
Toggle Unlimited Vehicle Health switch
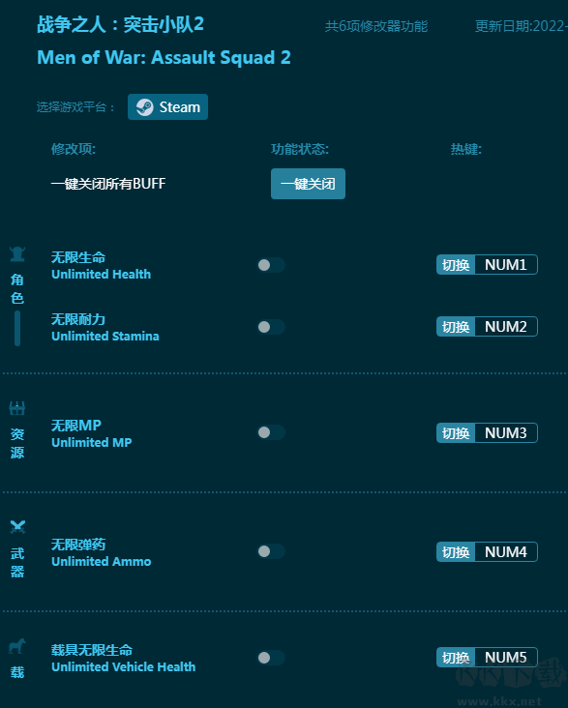coord(271,658)
